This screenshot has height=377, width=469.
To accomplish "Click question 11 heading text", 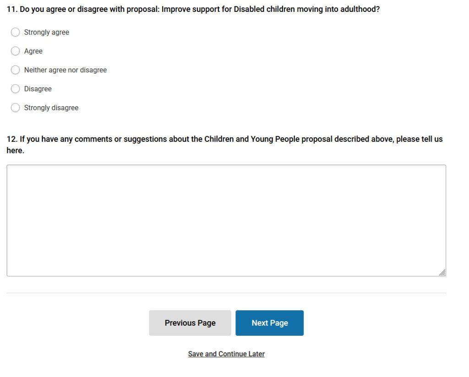I will coord(192,9).
